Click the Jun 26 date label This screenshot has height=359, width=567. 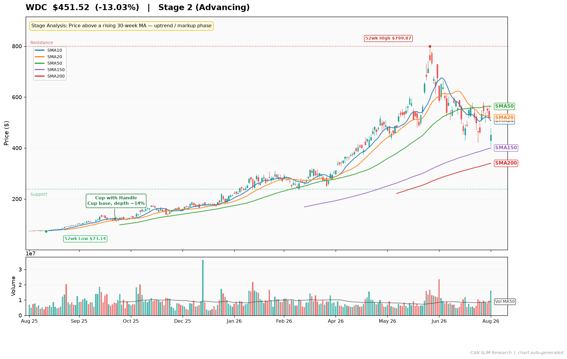[x=439, y=321]
